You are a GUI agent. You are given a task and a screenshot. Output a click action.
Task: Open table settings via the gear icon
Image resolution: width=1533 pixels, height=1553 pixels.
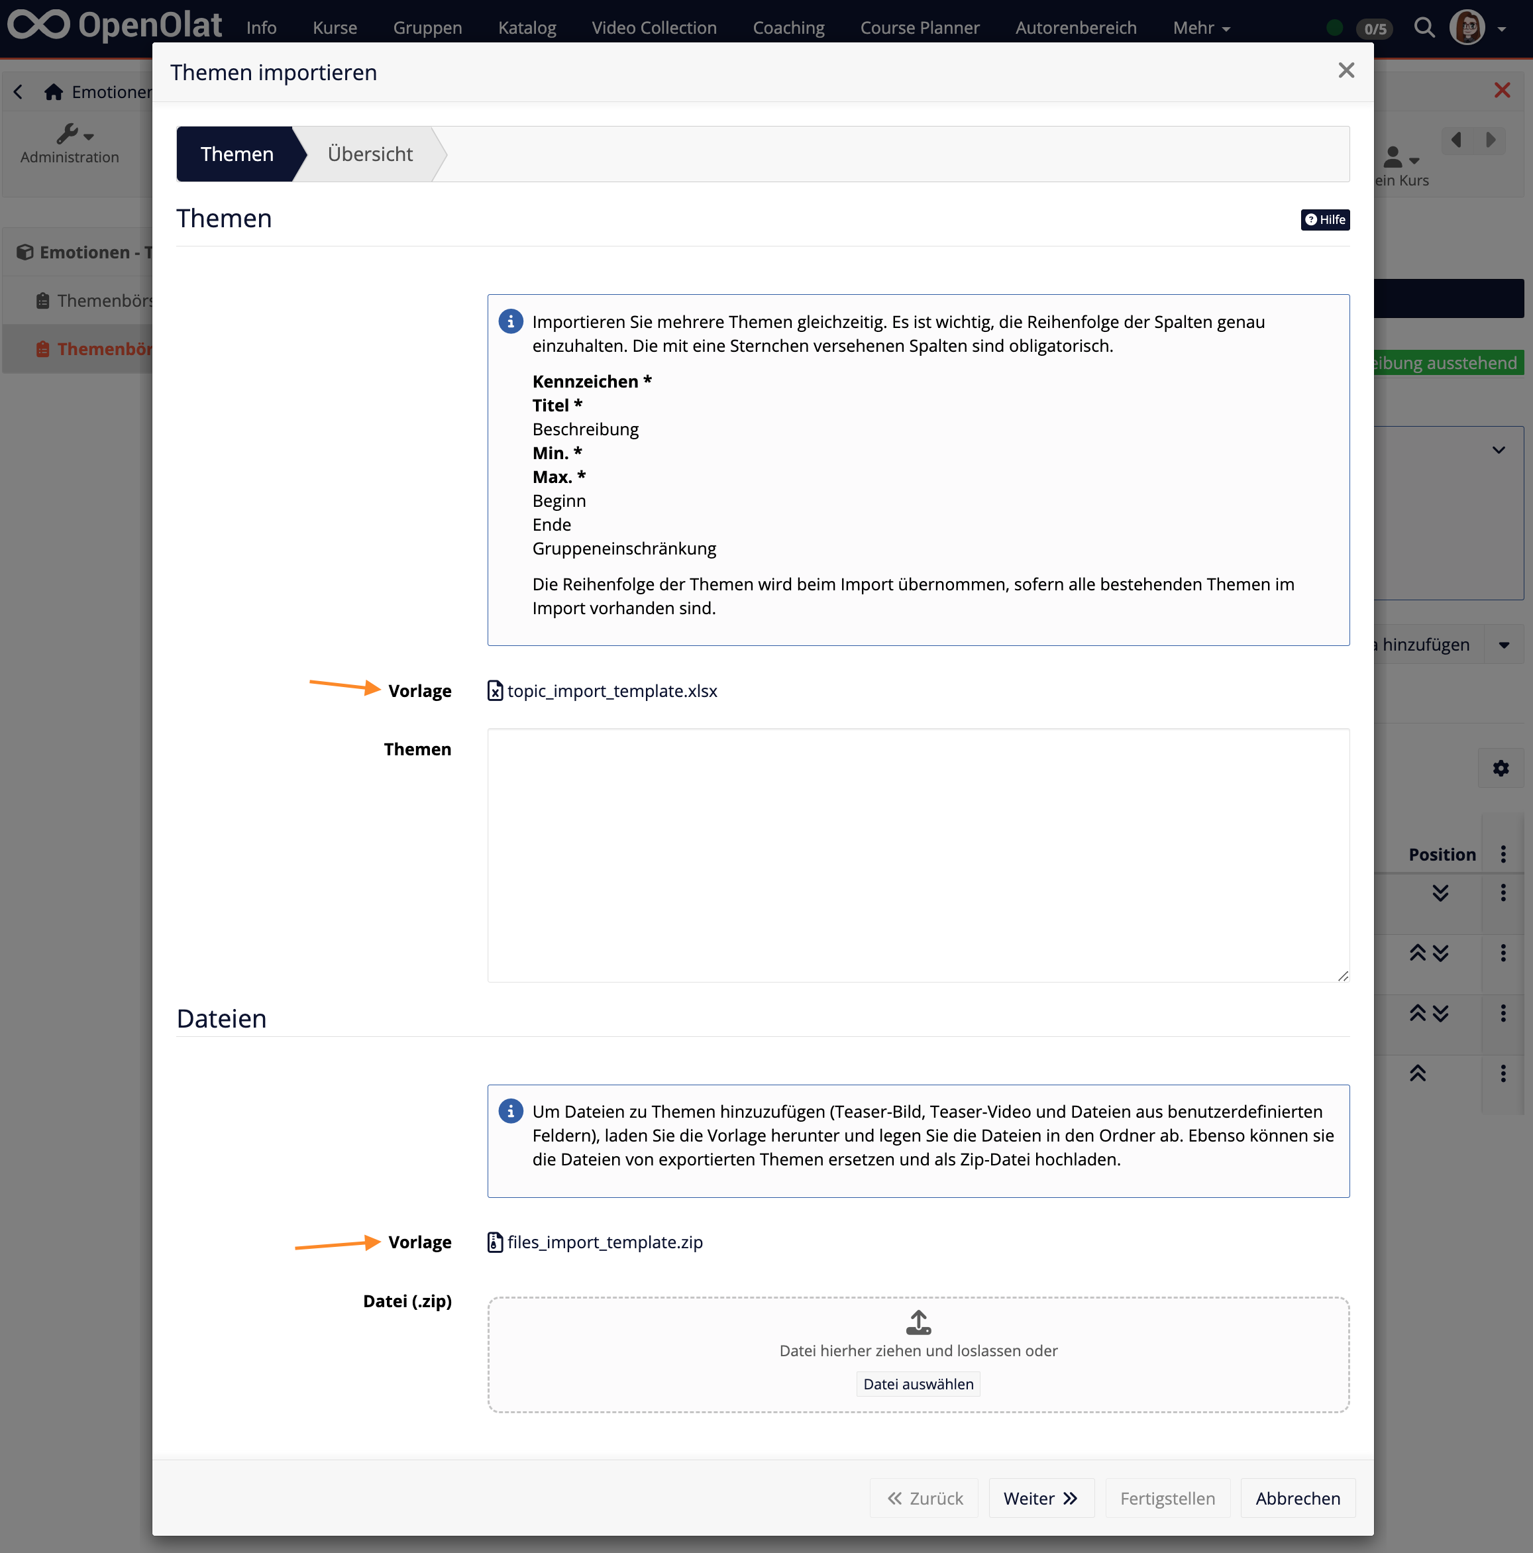[1500, 768]
